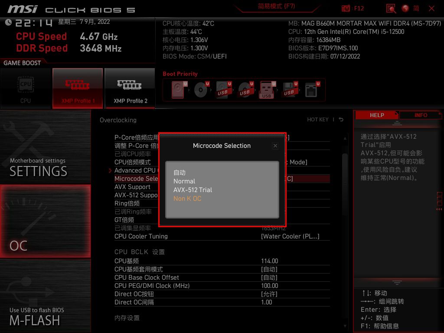Click the screenshot camera F12 icon
Screen dimensions: 444x333
coord(346,8)
